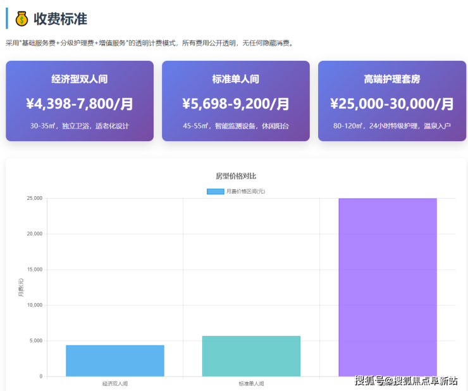
Task: Click the blue 经济双人间 chart bar
Action: click(x=114, y=361)
